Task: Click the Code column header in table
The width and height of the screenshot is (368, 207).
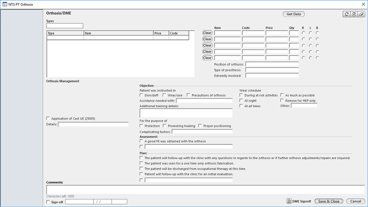Action: coord(179,33)
